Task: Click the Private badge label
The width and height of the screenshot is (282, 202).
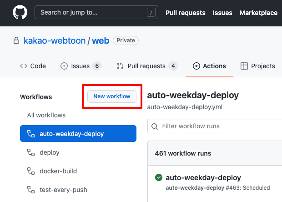Action: click(x=126, y=40)
